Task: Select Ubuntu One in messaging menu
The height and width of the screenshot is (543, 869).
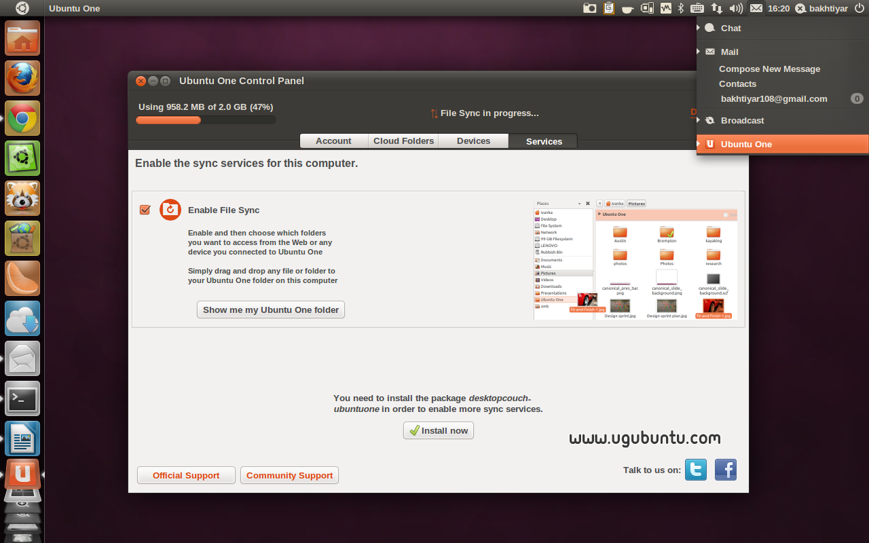Action: [783, 144]
